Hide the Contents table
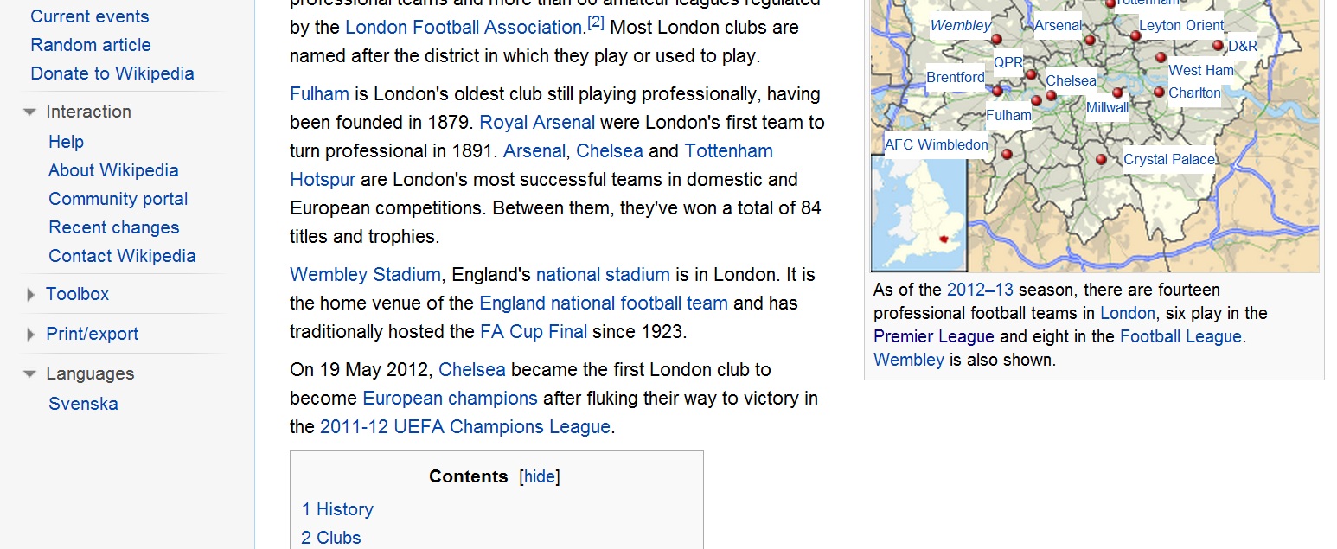 tap(540, 477)
